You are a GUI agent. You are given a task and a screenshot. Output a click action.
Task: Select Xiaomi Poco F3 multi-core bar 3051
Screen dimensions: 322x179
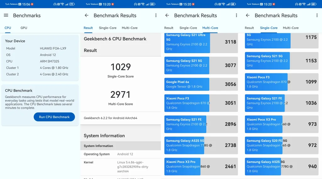point(201,103)
